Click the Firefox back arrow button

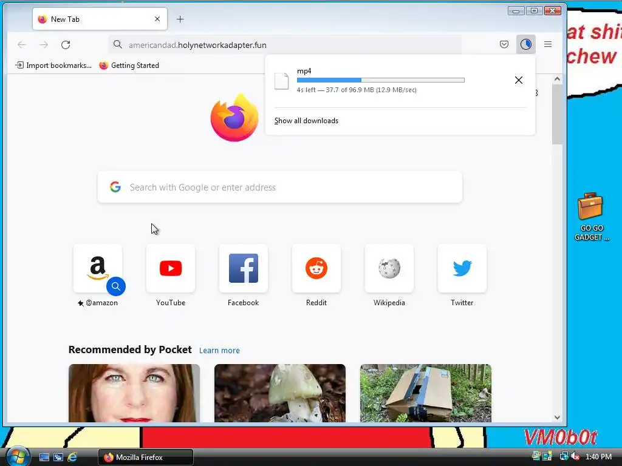pyautogui.click(x=22, y=45)
